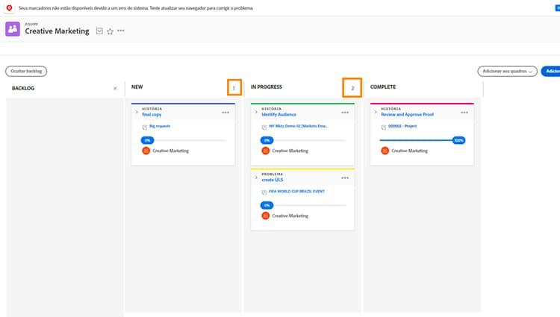This screenshot has height=317, width=560.
Task: Expand the Review and Approve Proof card
Action: pos(376,112)
